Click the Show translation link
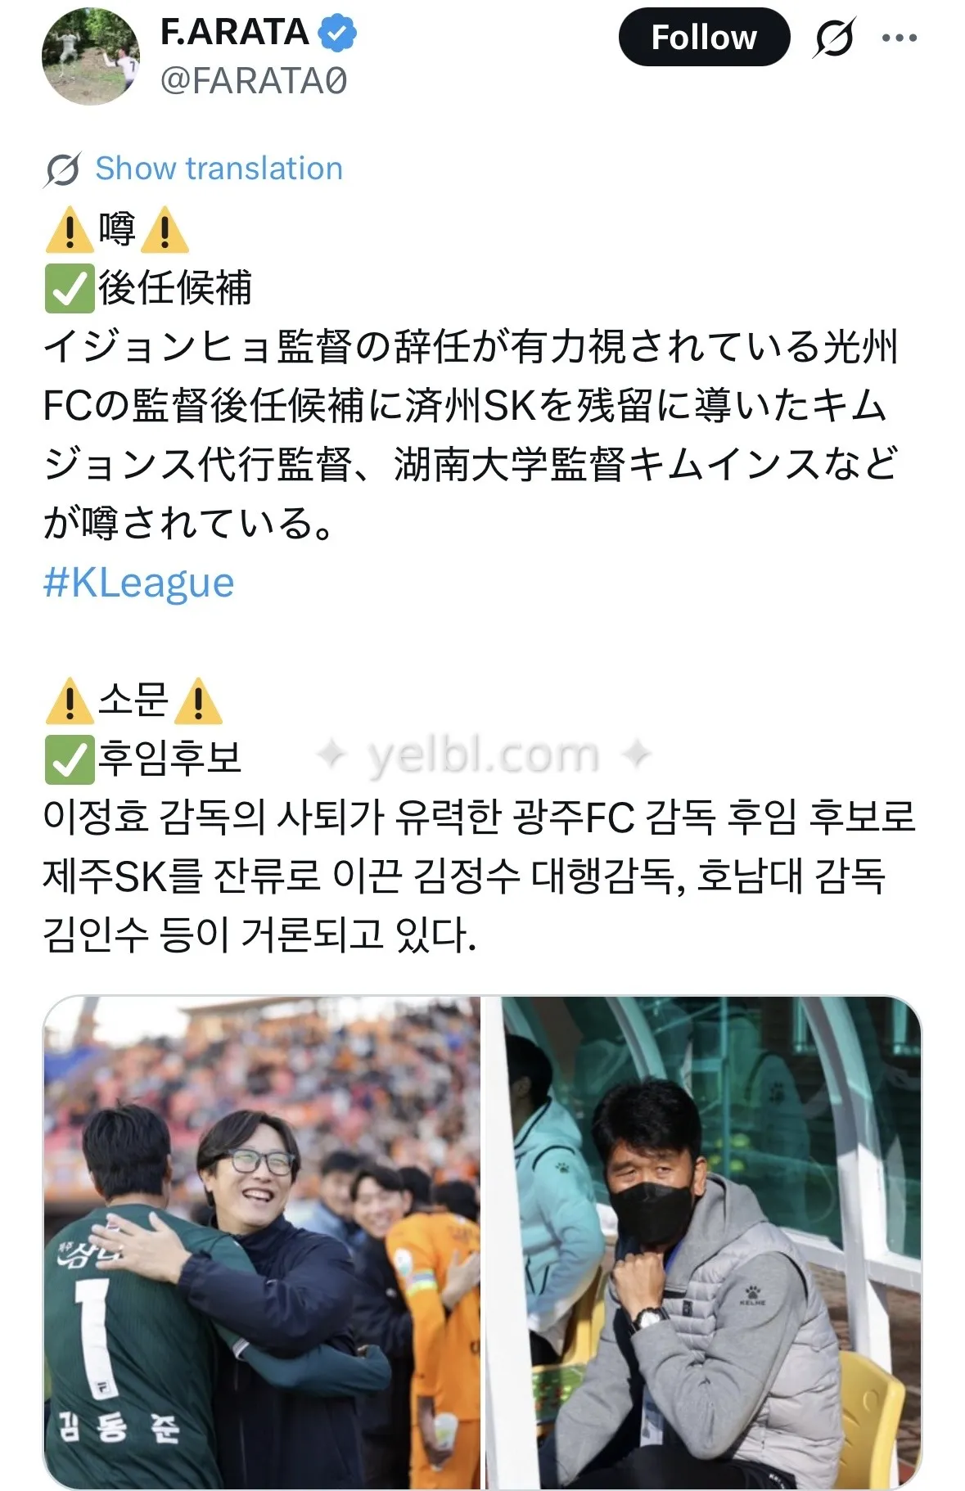This screenshot has width=965, height=1491. click(219, 169)
